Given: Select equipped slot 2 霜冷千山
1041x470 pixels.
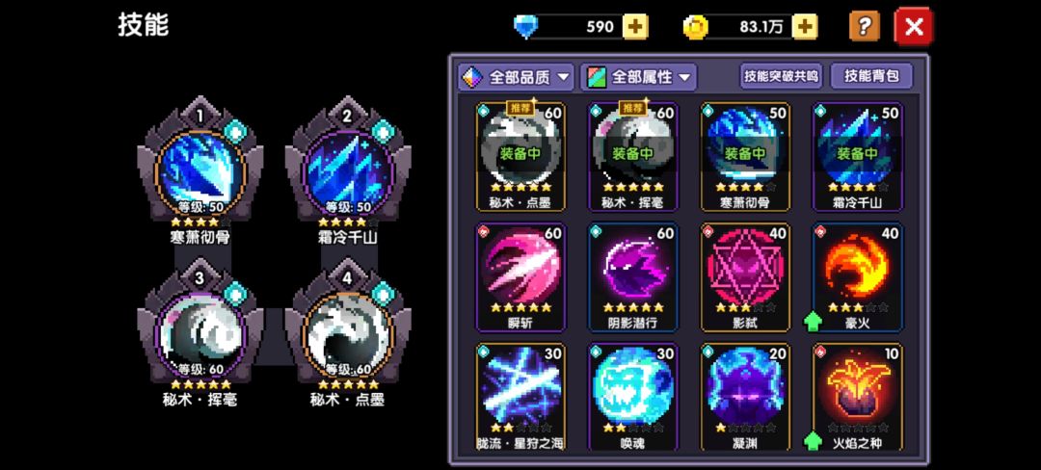Looking at the screenshot, I should click(x=347, y=171).
